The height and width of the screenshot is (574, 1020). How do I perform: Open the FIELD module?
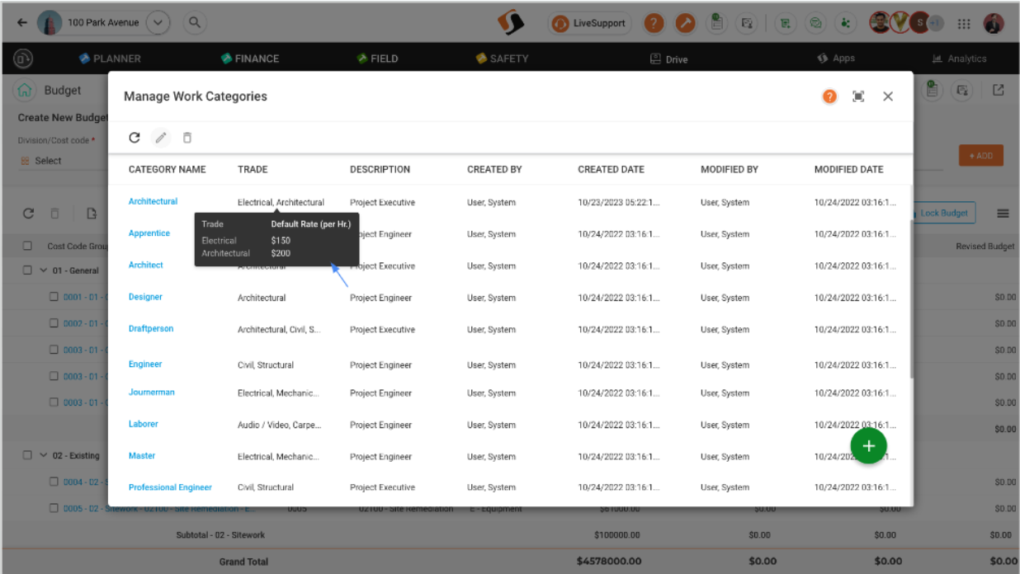click(x=378, y=59)
